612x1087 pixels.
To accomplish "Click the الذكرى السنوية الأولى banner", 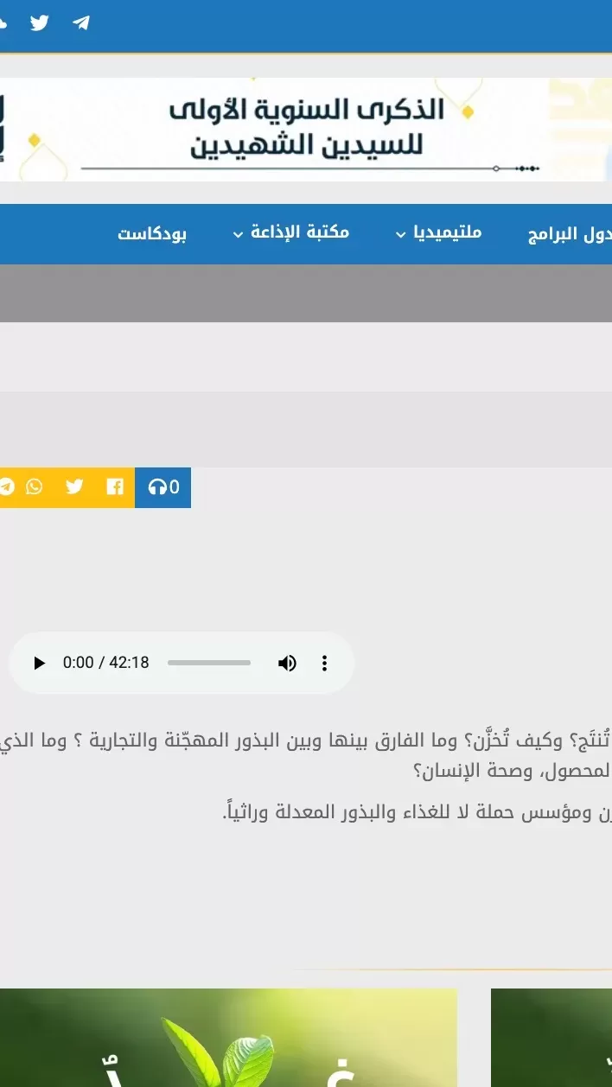I will click(x=306, y=130).
